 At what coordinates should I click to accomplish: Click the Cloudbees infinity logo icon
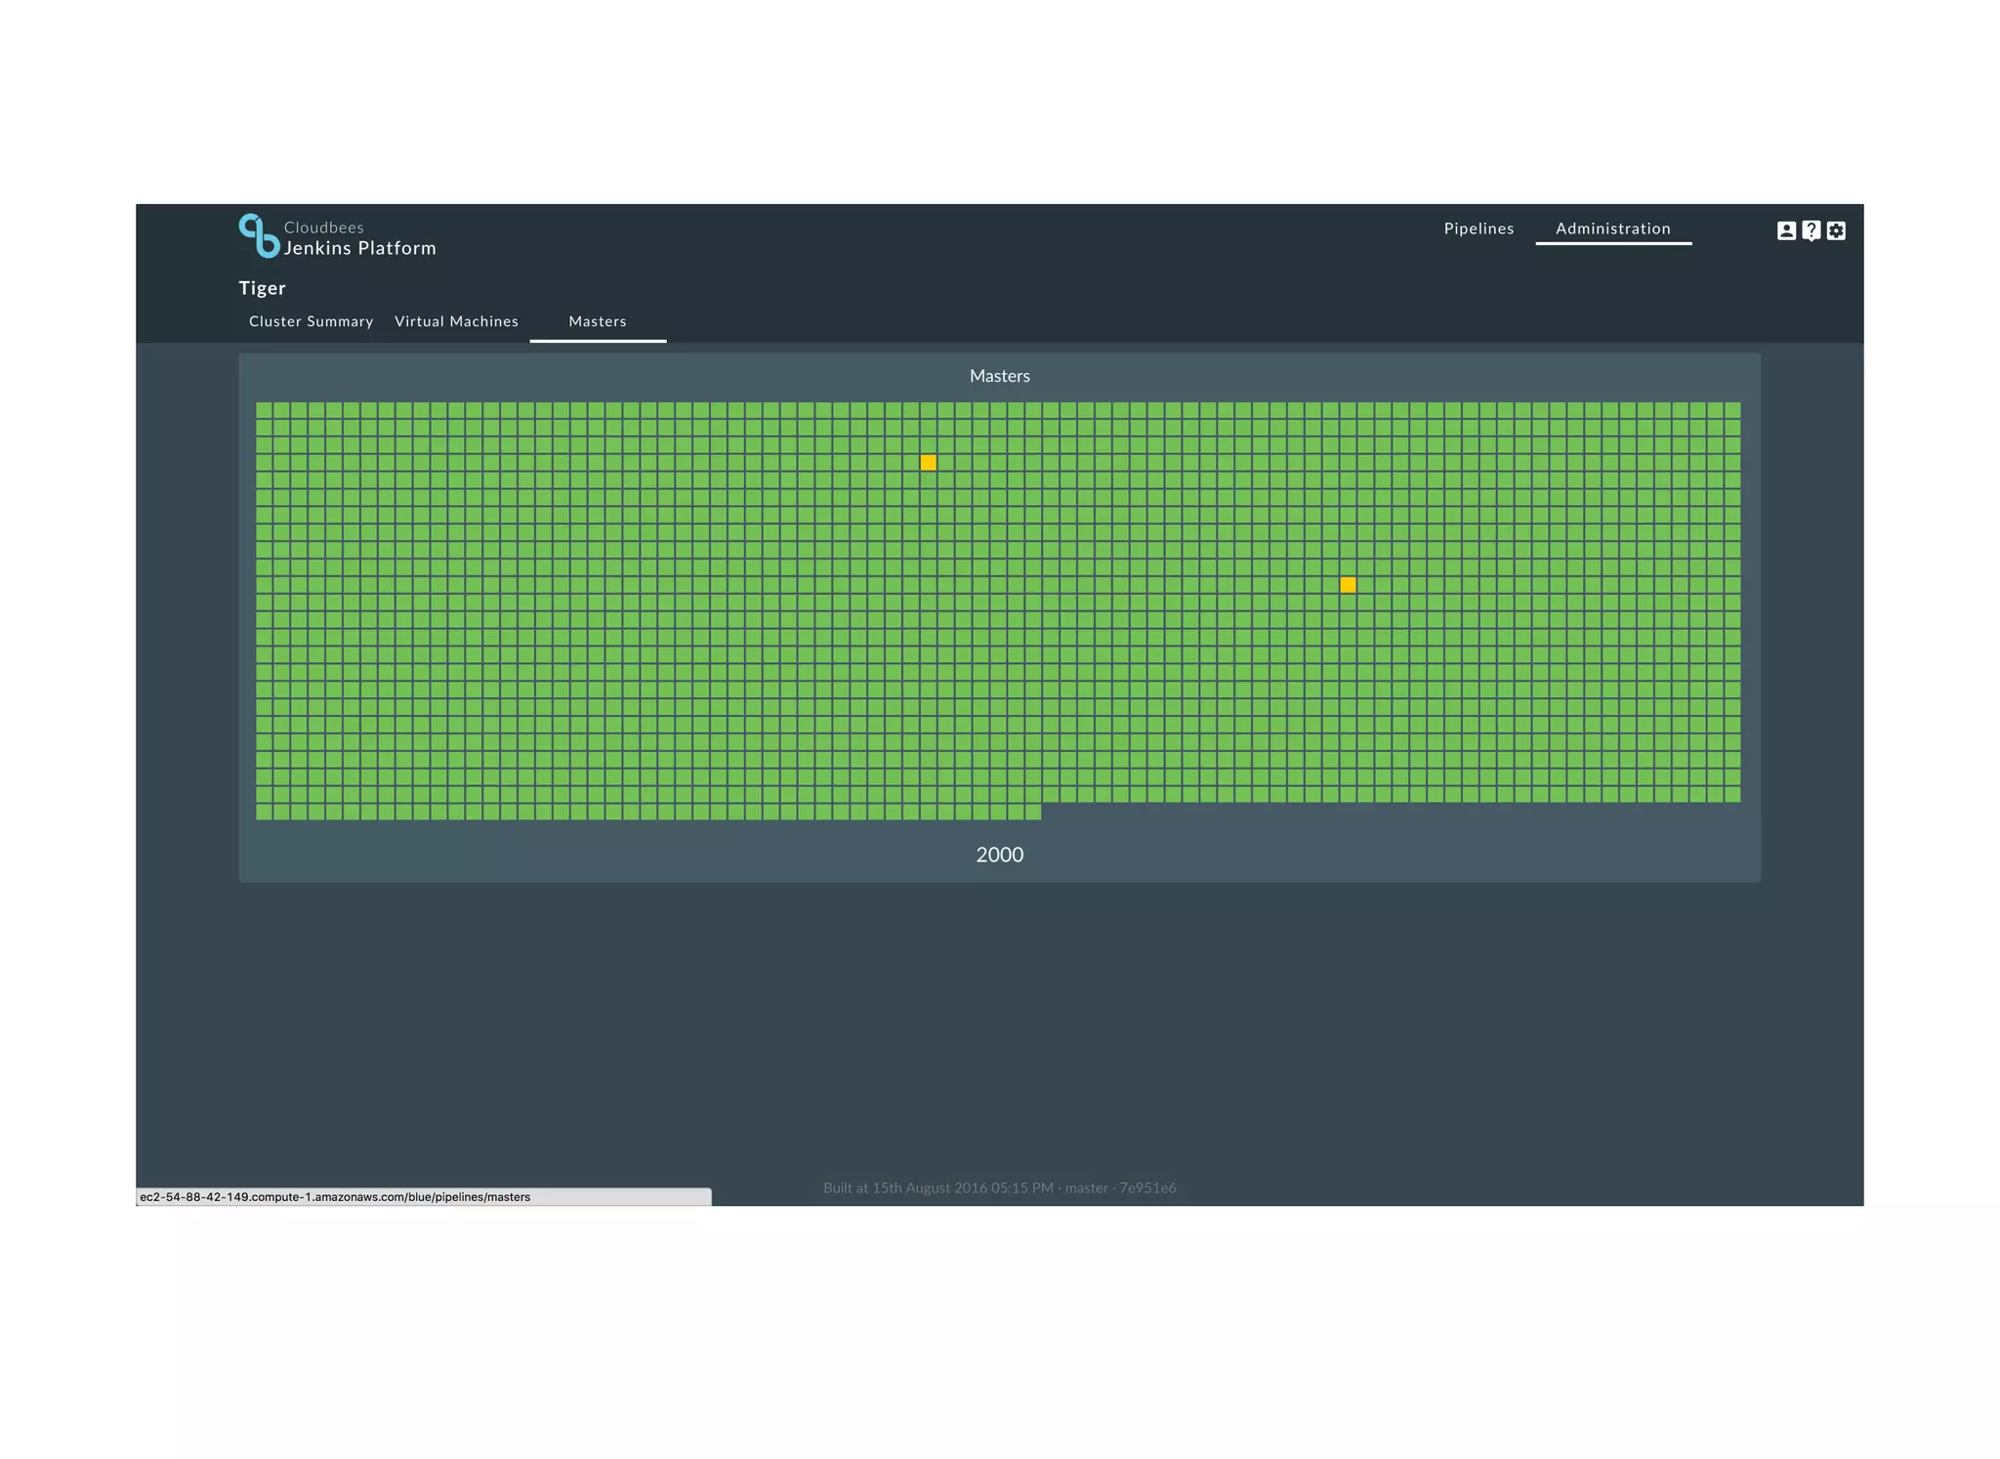tap(259, 236)
